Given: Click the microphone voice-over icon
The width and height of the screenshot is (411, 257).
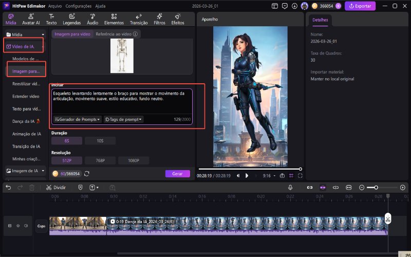Looking at the screenshot, I should [290, 188].
